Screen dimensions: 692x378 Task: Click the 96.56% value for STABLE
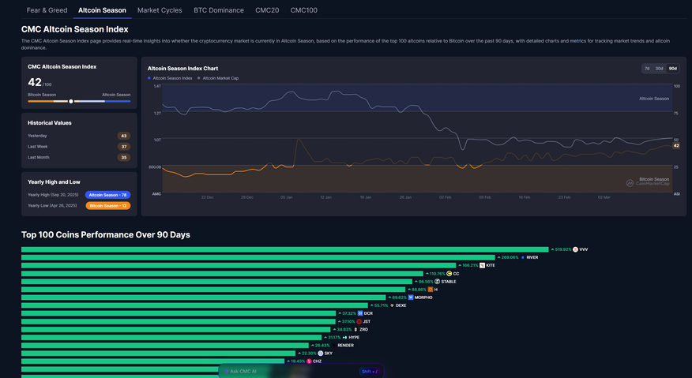point(426,282)
